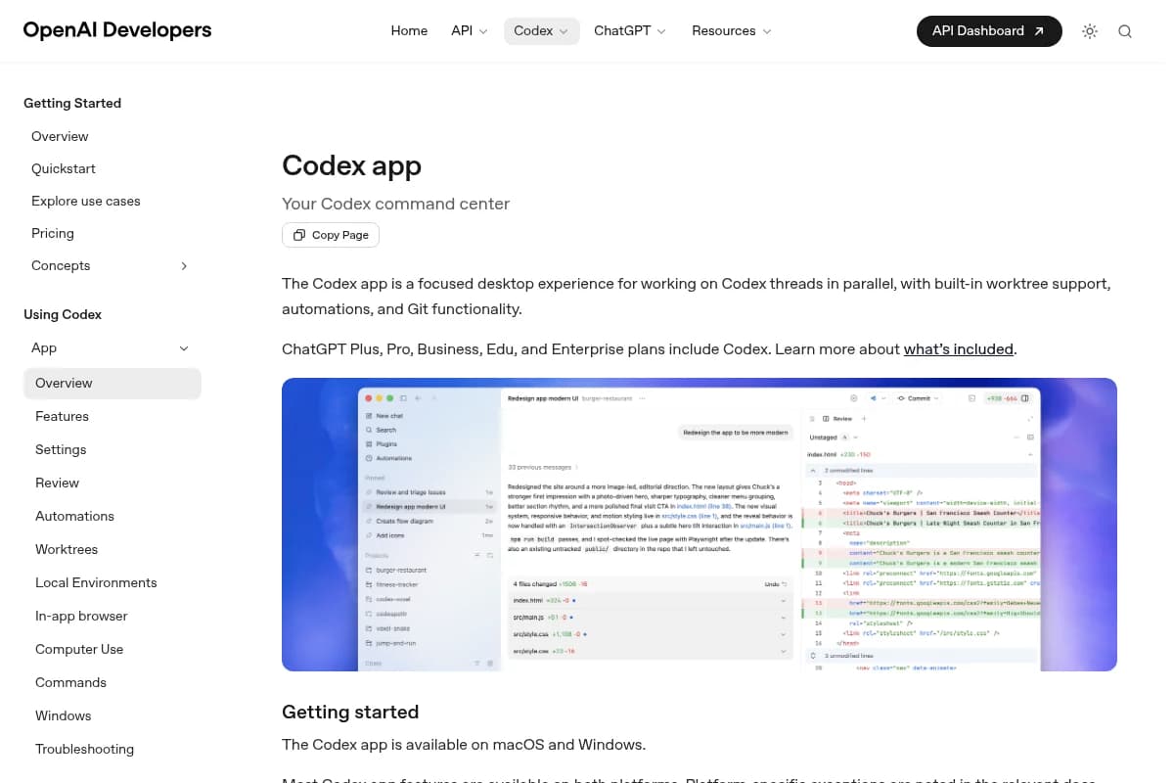Toggle the light/dark theme sun icon
The height and width of the screenshot is (783, 1174).
coord(1090,31)
